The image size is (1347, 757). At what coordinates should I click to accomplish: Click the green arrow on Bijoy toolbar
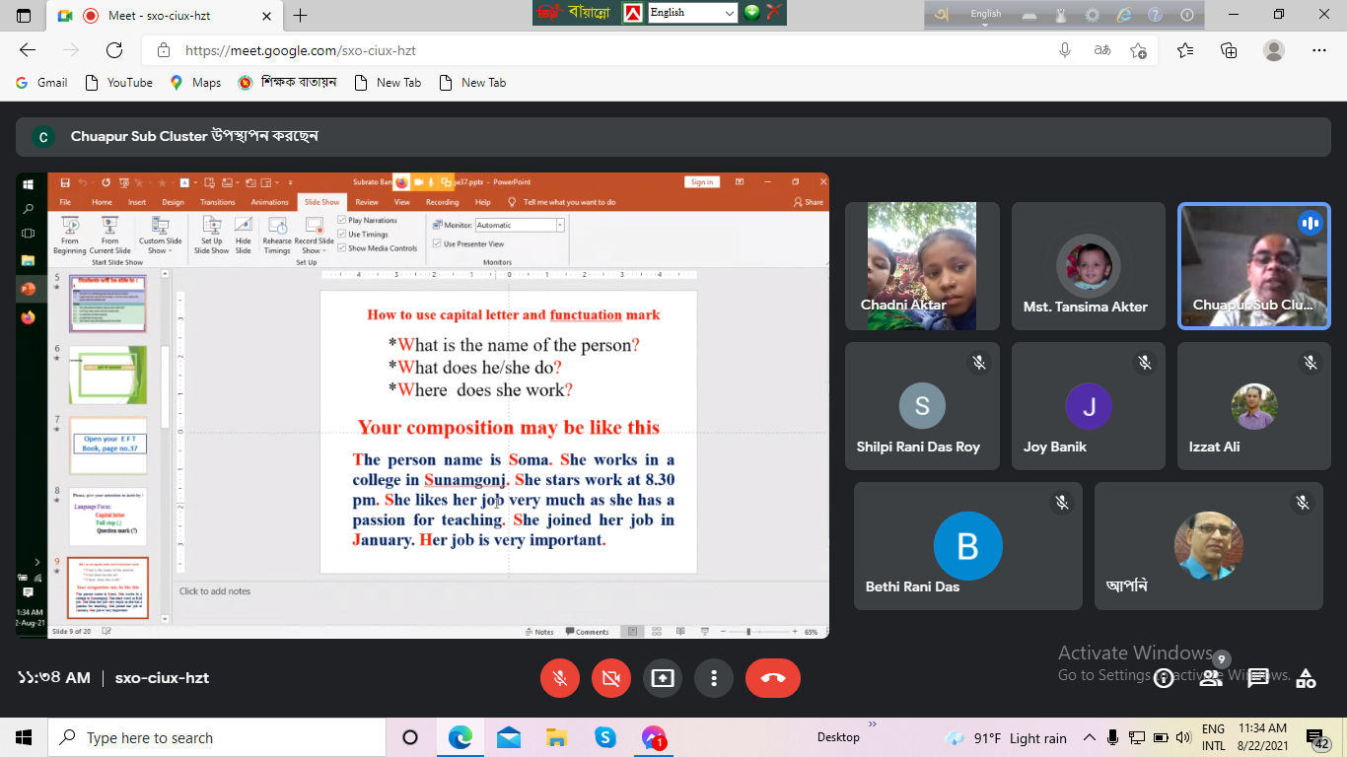click(x=752, y=12)
